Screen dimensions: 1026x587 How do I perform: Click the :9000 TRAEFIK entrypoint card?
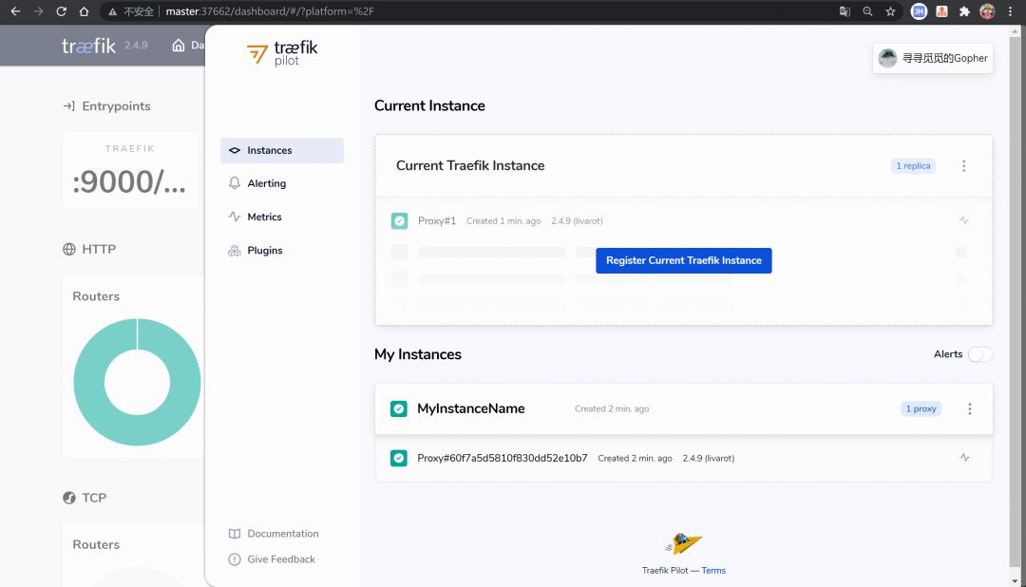(130, 170)
